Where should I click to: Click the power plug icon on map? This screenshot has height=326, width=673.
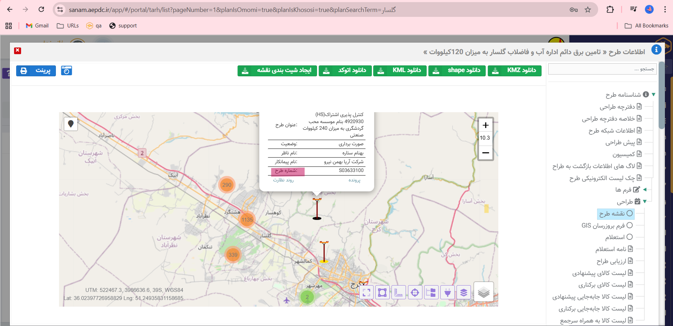(447, 292)
